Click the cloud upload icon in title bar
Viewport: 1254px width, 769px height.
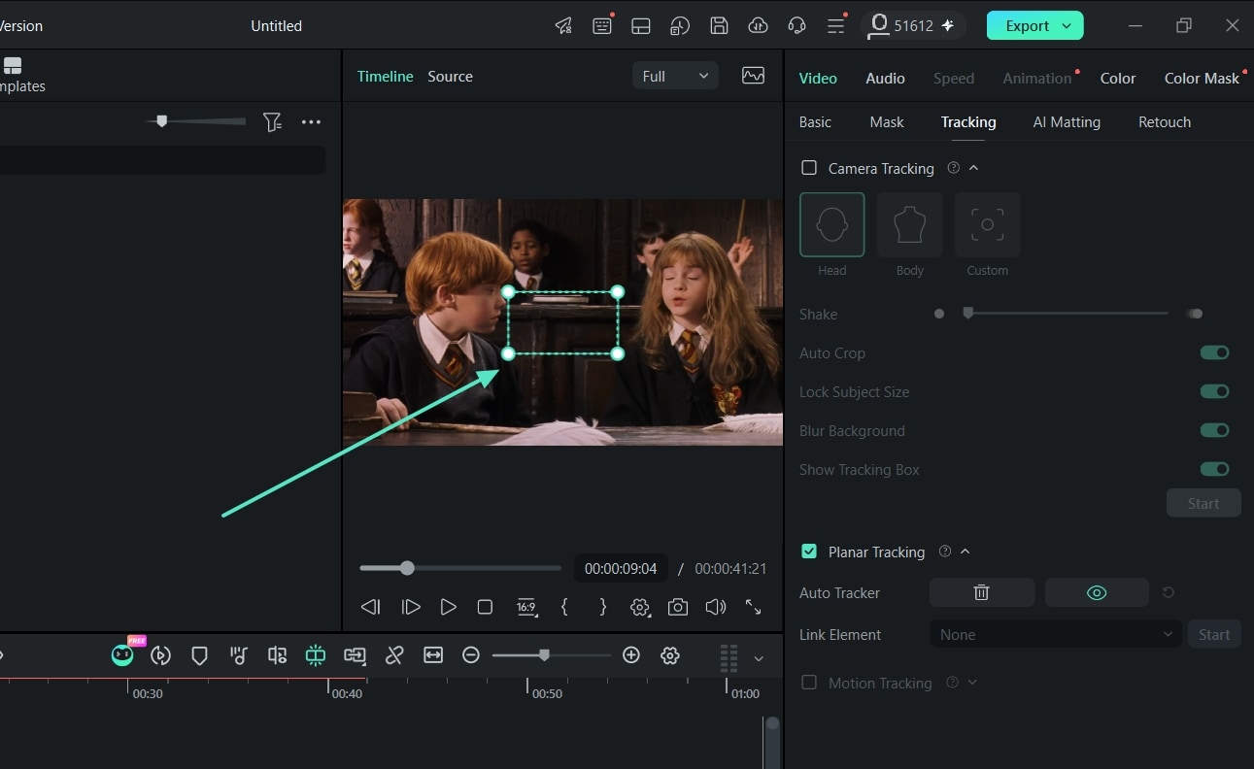tap(758, 26)
